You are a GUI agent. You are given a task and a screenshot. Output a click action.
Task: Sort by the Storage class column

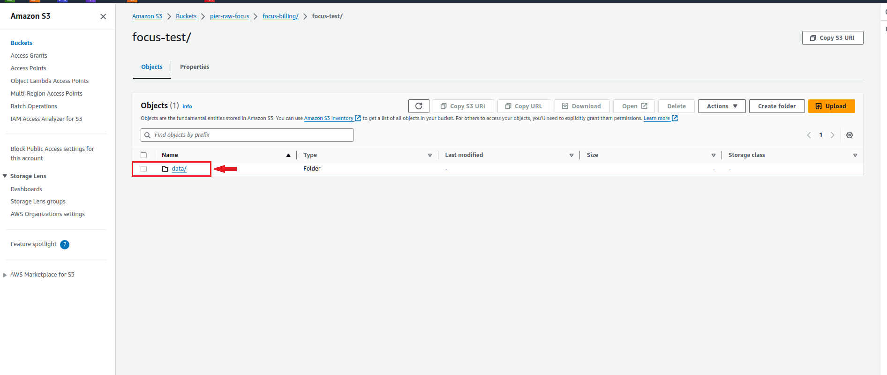[855, 155]
